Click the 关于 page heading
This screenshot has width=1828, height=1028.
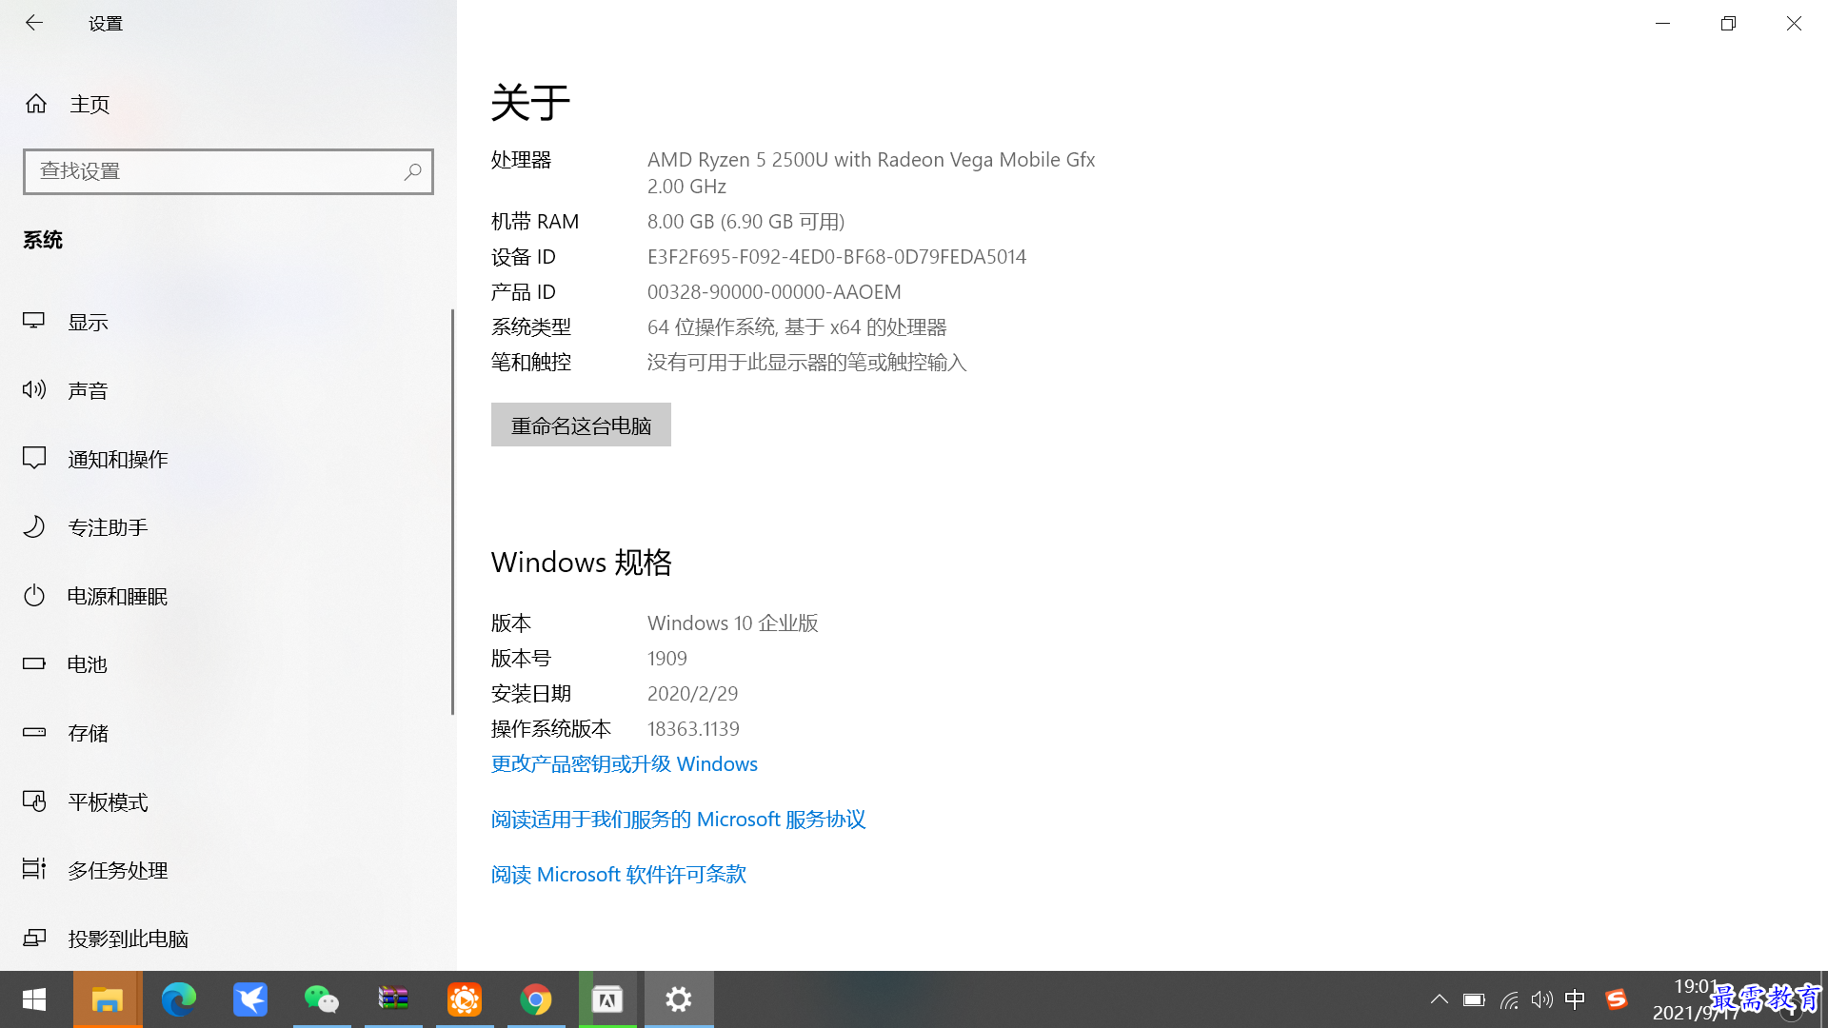click(x=531, y=102)
